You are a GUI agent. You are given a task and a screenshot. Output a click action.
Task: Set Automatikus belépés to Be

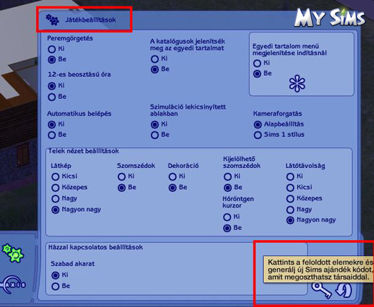[x=52, y=136]
